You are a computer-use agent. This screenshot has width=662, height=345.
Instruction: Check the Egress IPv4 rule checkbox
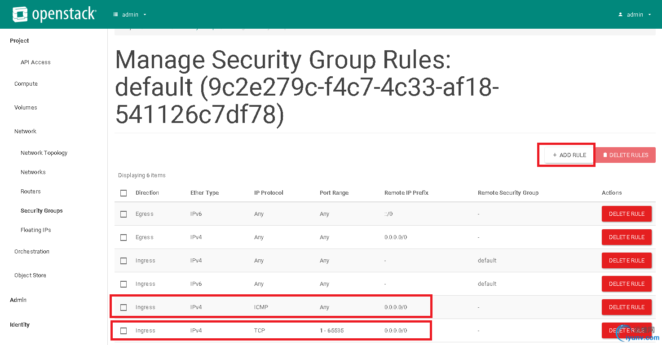click(x=124, y=238)
